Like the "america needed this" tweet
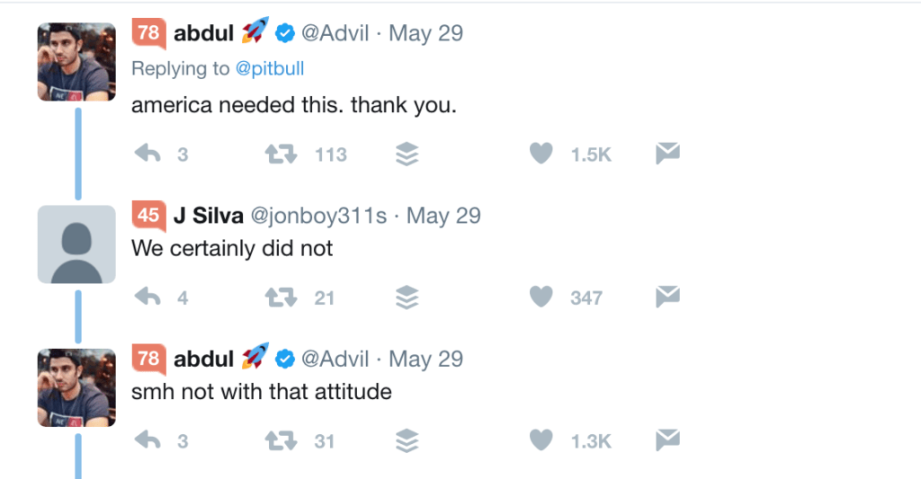The height and width of the screenshot is (479, 921). click(x=541, y=155)
